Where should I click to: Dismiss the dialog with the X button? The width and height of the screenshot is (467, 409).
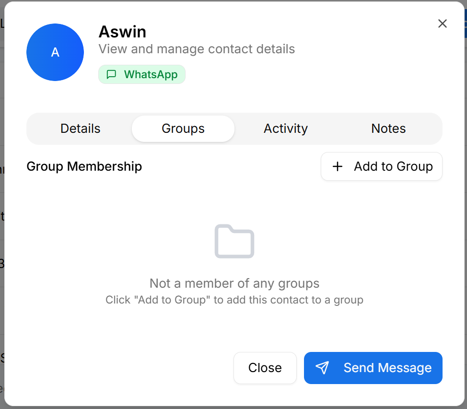442,23
